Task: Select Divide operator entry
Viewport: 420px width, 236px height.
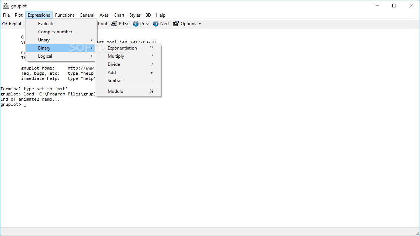Action: (128, 64)
